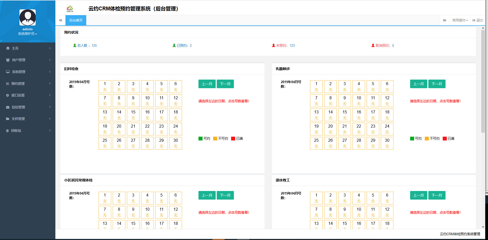
Task: Click the home icon beside 主页
Action: (8, 48)
